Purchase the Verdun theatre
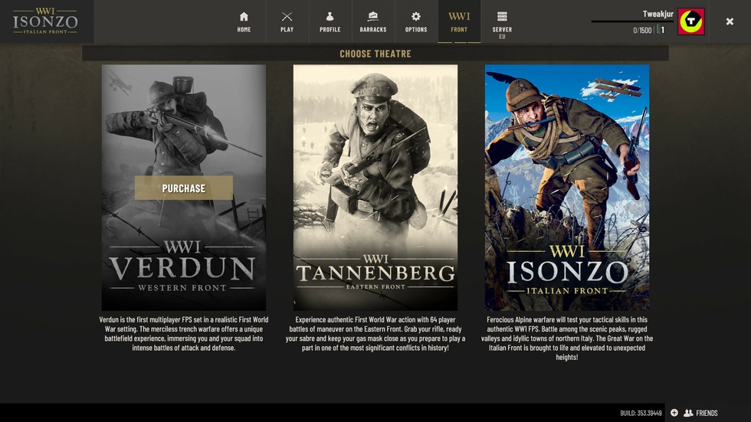 (x=183, y=188)
